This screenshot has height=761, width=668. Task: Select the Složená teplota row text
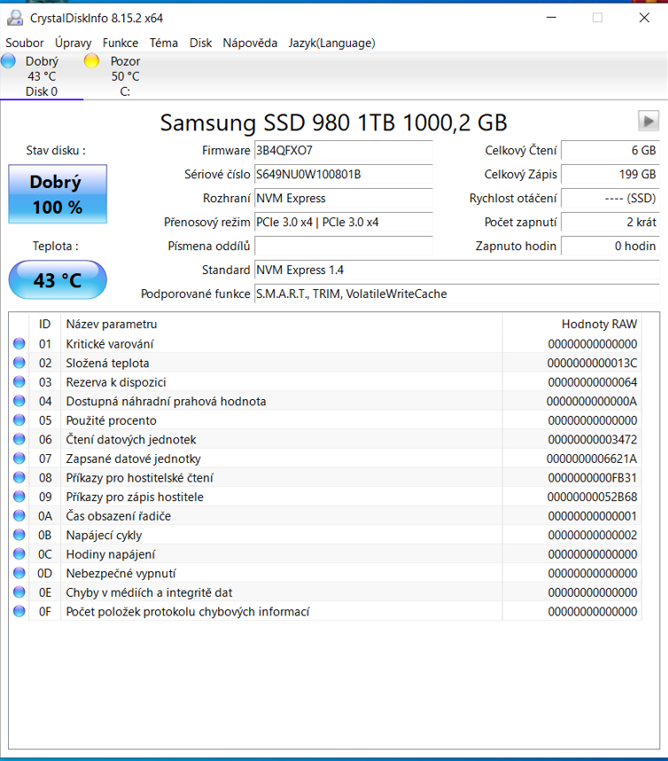107,363
